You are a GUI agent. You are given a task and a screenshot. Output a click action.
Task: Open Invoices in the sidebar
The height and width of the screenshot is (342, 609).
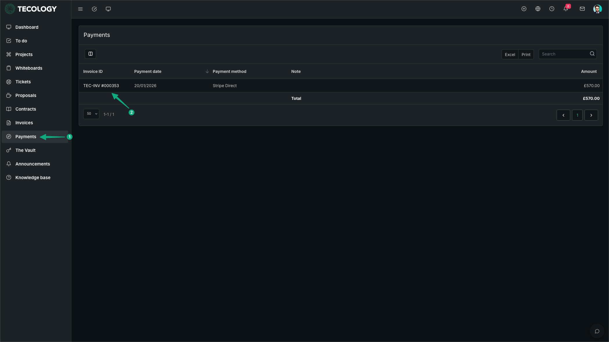coord(24,123)
